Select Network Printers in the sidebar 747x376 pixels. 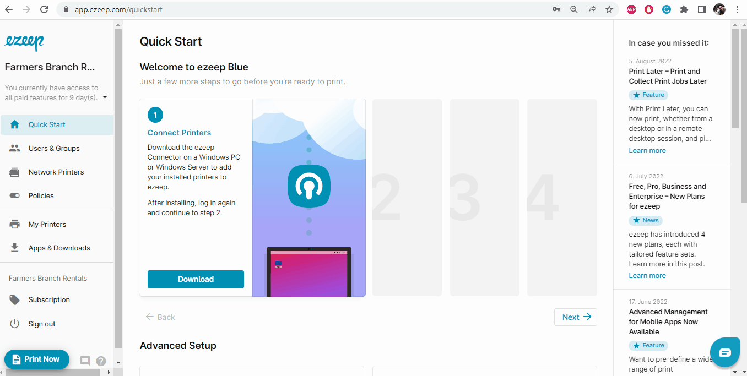tap(56, 172)
